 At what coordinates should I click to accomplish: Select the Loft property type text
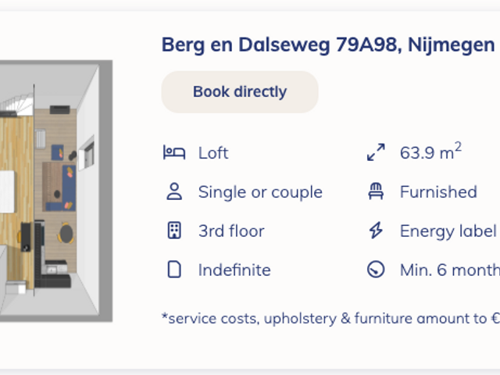click(x=213, y=153)
